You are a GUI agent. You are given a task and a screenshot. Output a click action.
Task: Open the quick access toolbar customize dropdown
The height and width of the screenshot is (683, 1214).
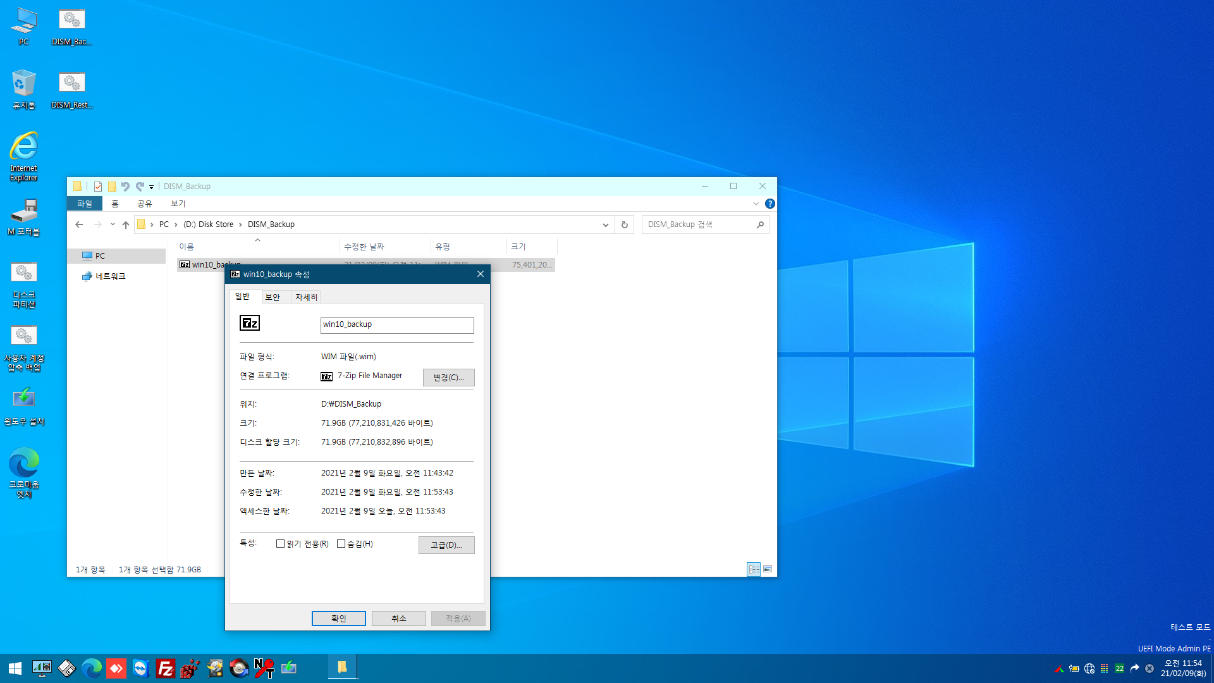pos(151,187)
